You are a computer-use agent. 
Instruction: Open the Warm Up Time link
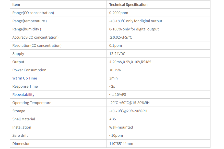[x=25, y=78]
